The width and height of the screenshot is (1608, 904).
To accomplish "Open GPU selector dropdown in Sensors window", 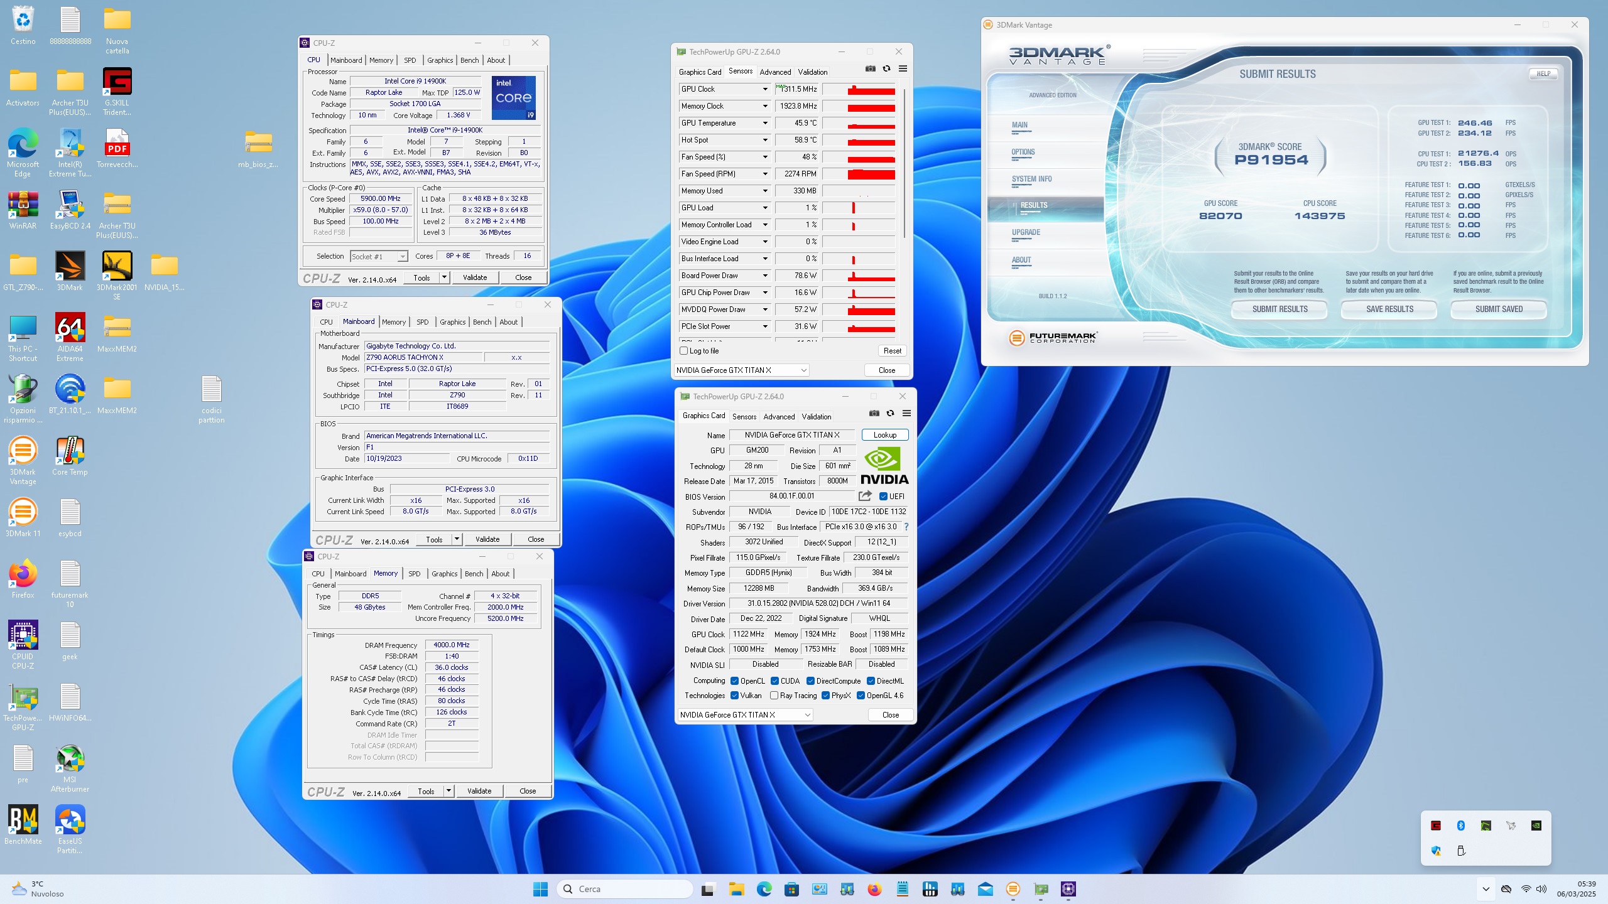I will 741,370.
